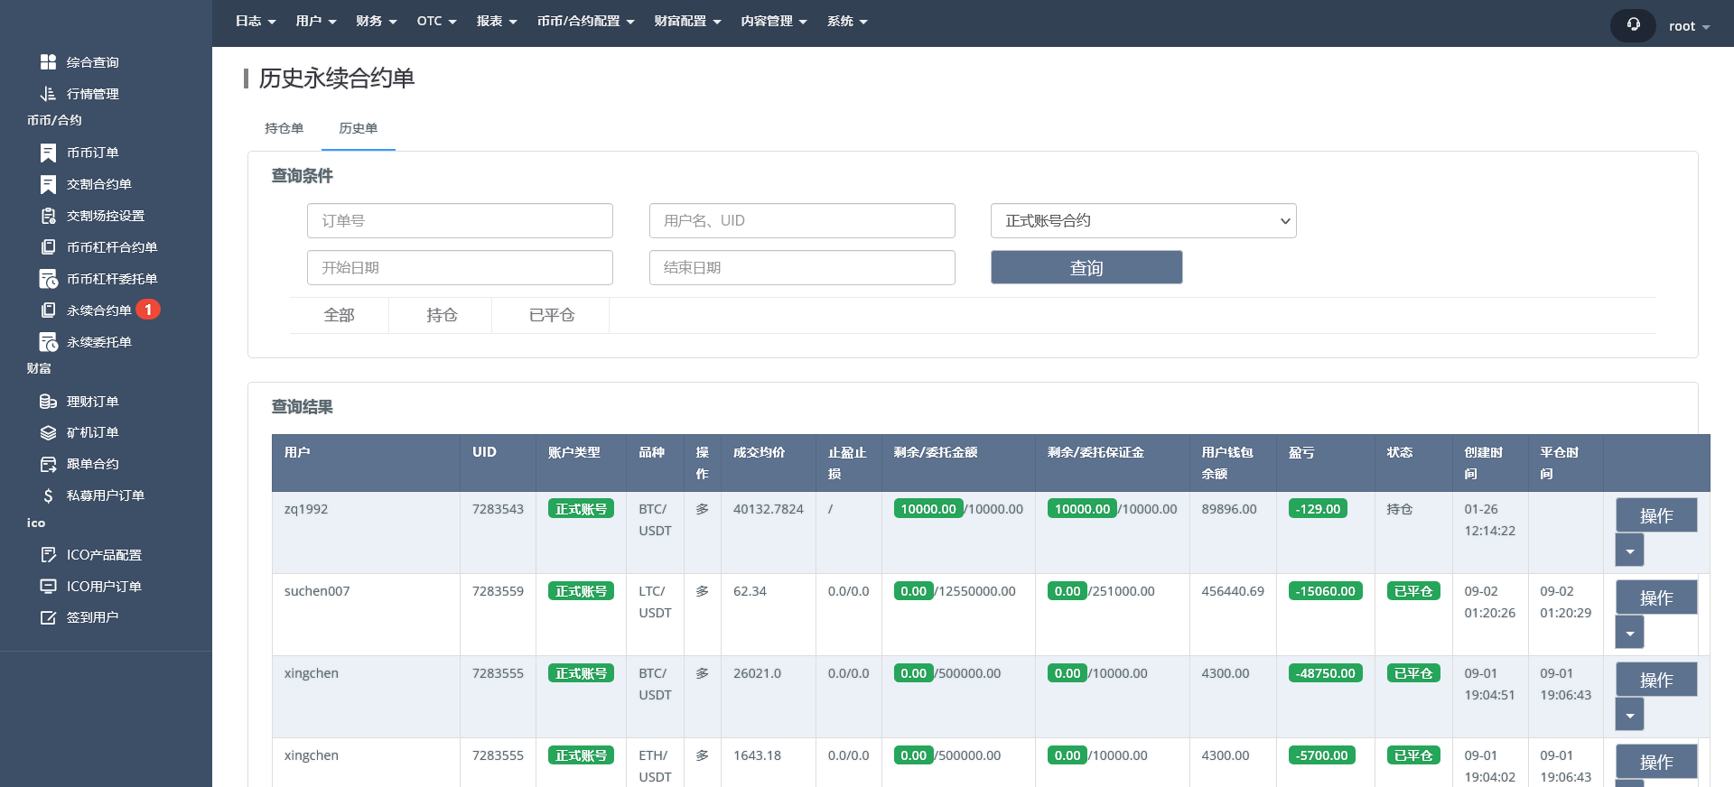Click 操作 button for xingchen BTC/USDT row
This screenshot has width=1734, height=787.
pos(1656,680)
